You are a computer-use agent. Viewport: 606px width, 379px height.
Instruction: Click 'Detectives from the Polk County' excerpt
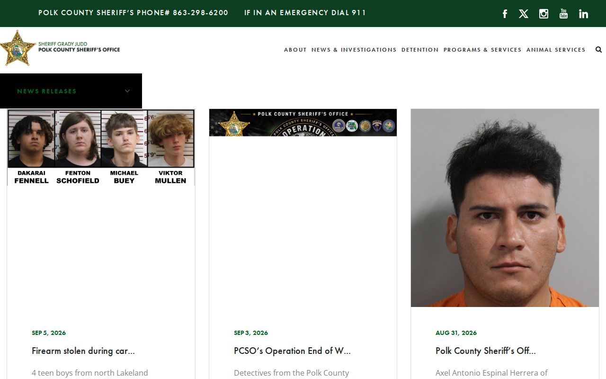pyautogui.click(x=291, y=373)
